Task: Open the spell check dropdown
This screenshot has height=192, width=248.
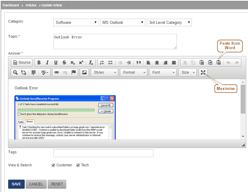Action: [45, 72]
